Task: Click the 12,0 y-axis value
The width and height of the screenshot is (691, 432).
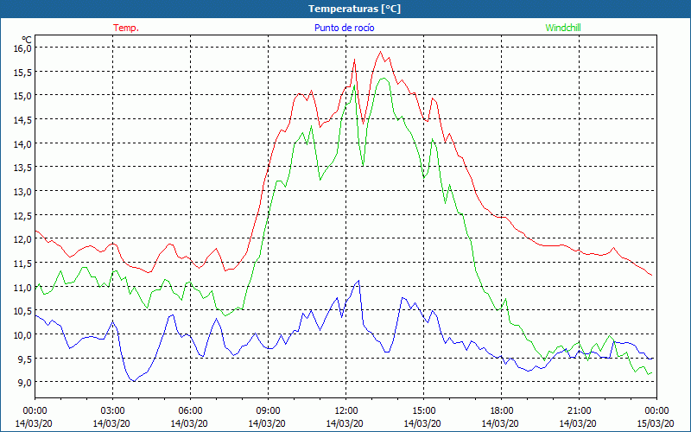Action: (23, 239)
